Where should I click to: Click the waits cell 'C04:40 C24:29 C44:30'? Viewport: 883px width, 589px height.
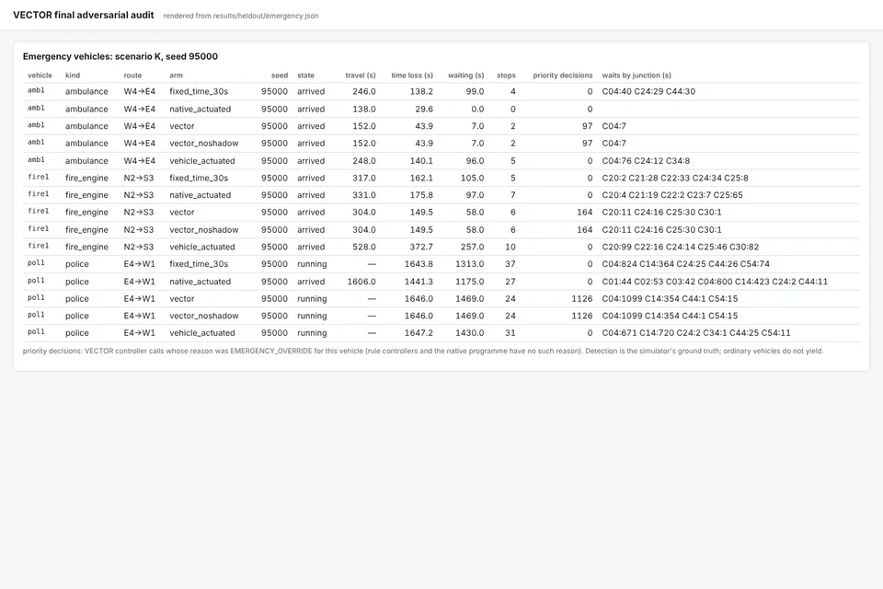click(648, 91)
